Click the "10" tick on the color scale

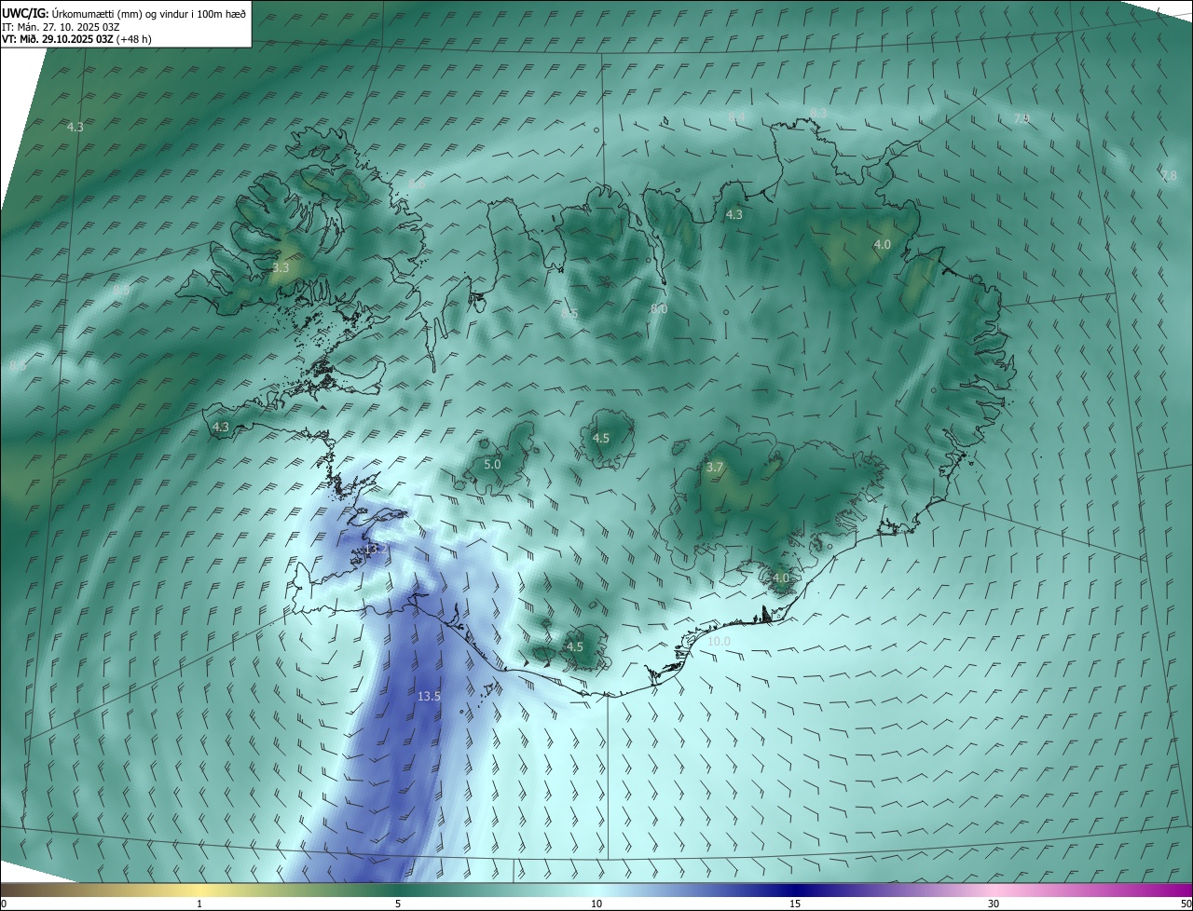[x=596, y=904]
